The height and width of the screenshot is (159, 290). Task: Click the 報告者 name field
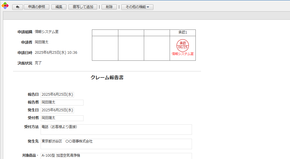tap(62, 102)
